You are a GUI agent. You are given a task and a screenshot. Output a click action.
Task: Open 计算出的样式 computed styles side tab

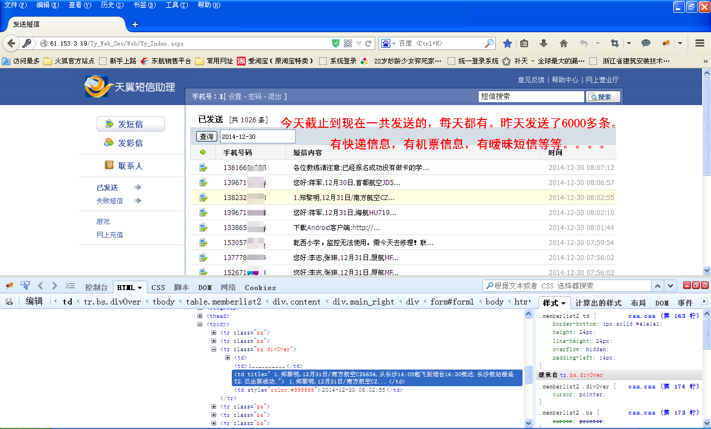pos(598,303)
